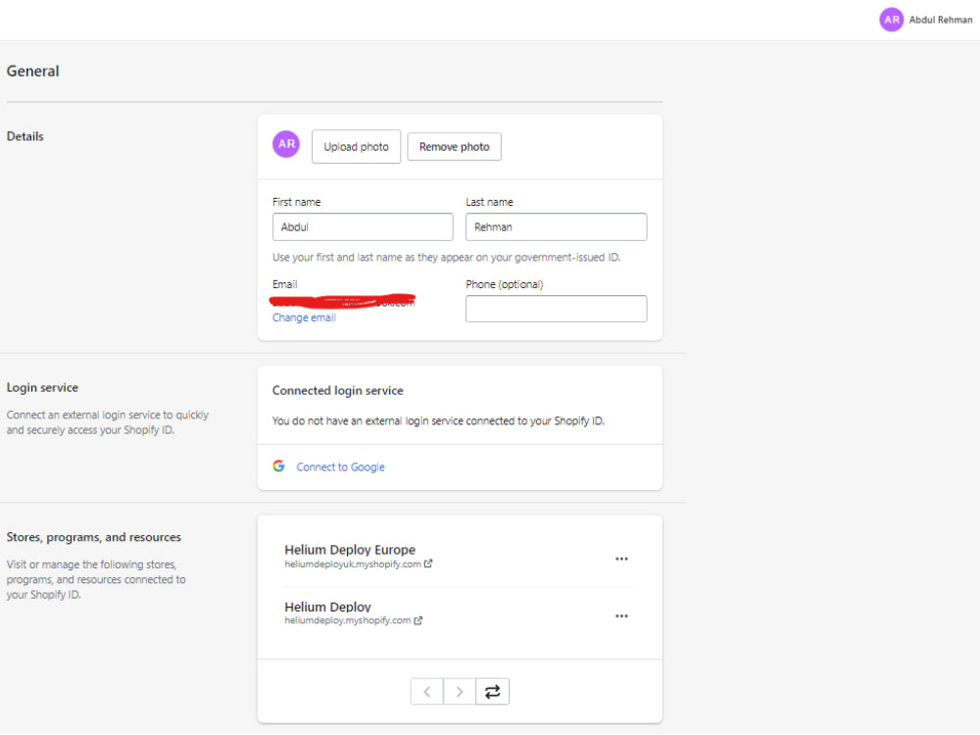Connect to Google login service
Screen dimensions: 980x735
point(341,466)
